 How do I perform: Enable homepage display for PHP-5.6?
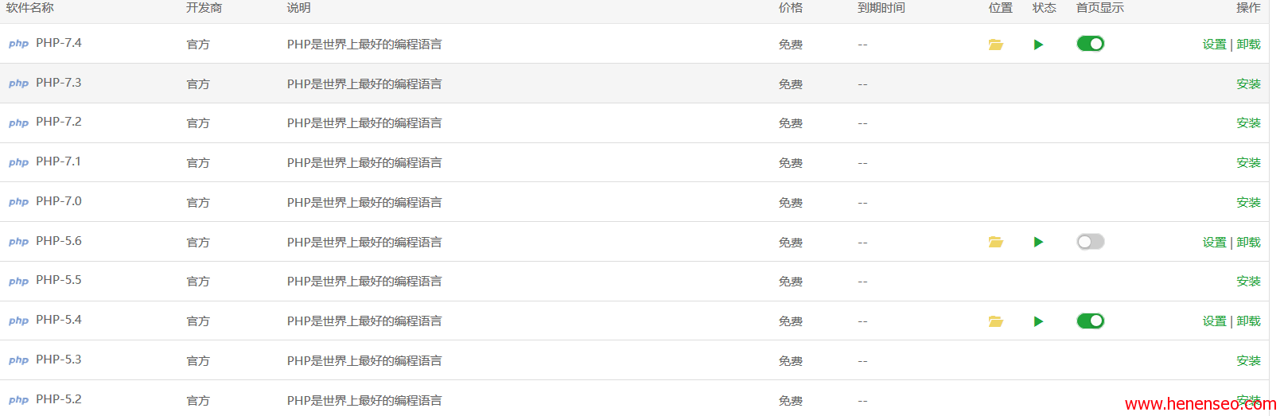coord(1090,242)
